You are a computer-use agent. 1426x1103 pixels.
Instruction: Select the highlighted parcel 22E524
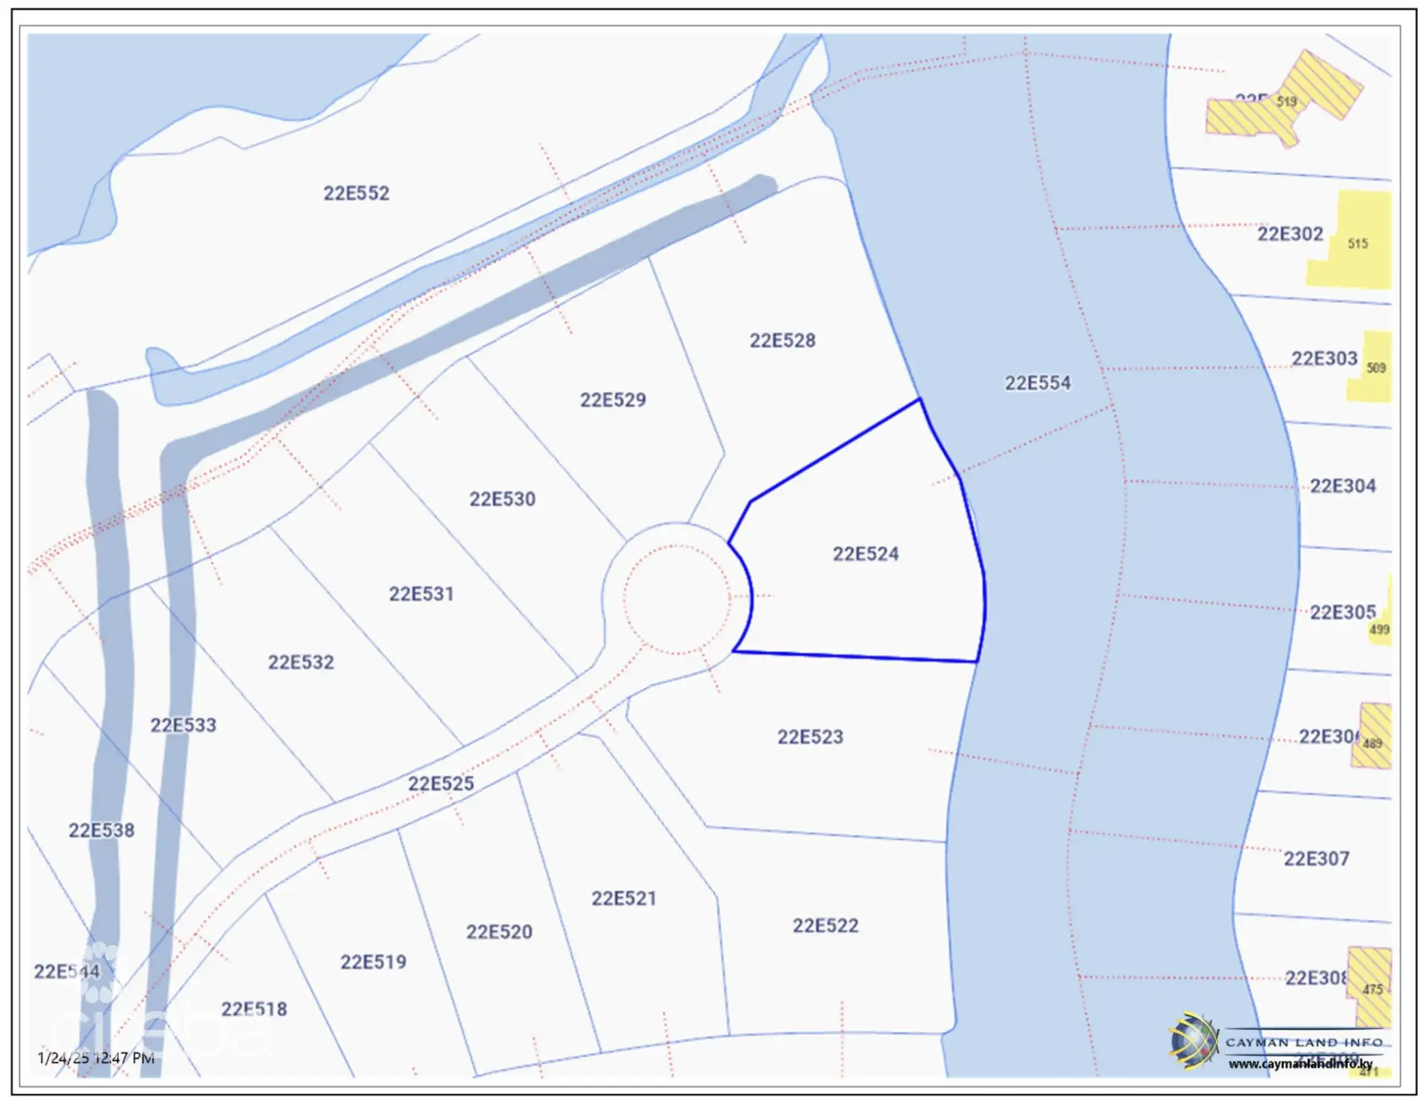point(865,554)
